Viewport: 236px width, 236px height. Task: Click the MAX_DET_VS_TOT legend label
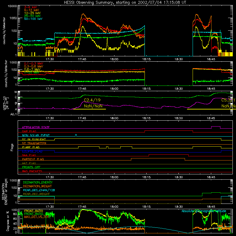37,217
